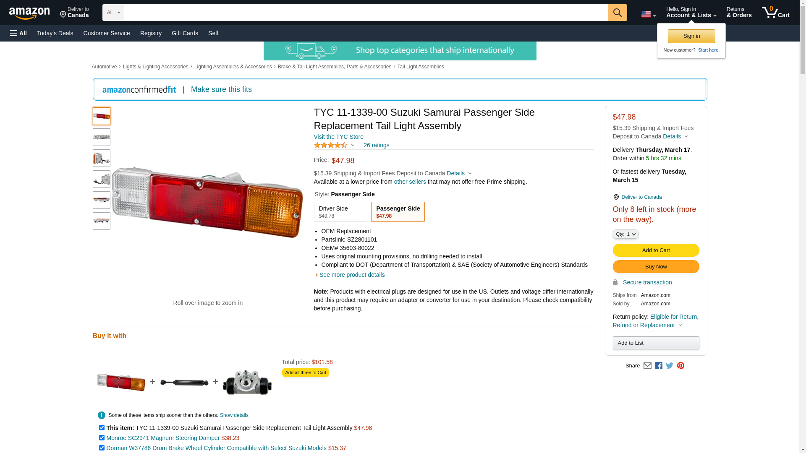Share product on Facebook

point(659,366)
